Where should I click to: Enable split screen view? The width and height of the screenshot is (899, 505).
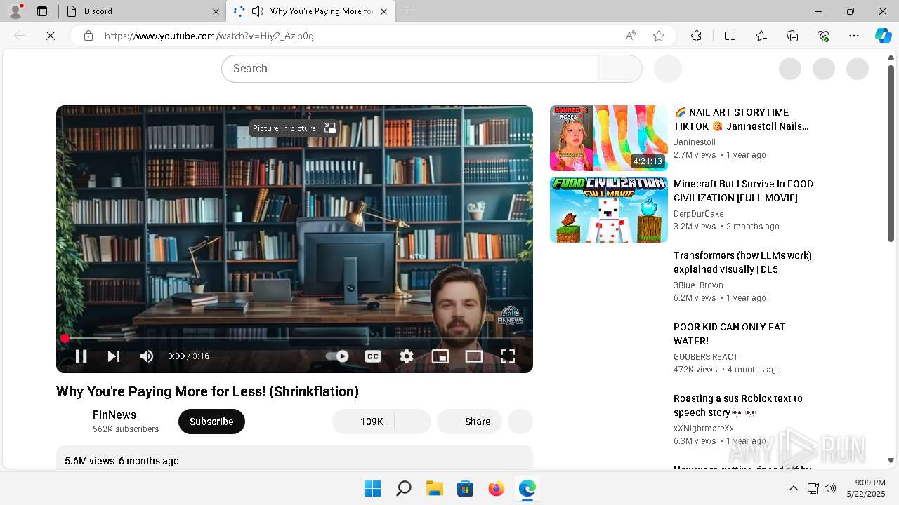click(x=730, y=36)
